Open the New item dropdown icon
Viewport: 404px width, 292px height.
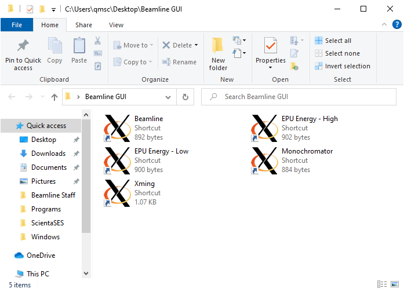pyautogui.click(x=239, y=40)
